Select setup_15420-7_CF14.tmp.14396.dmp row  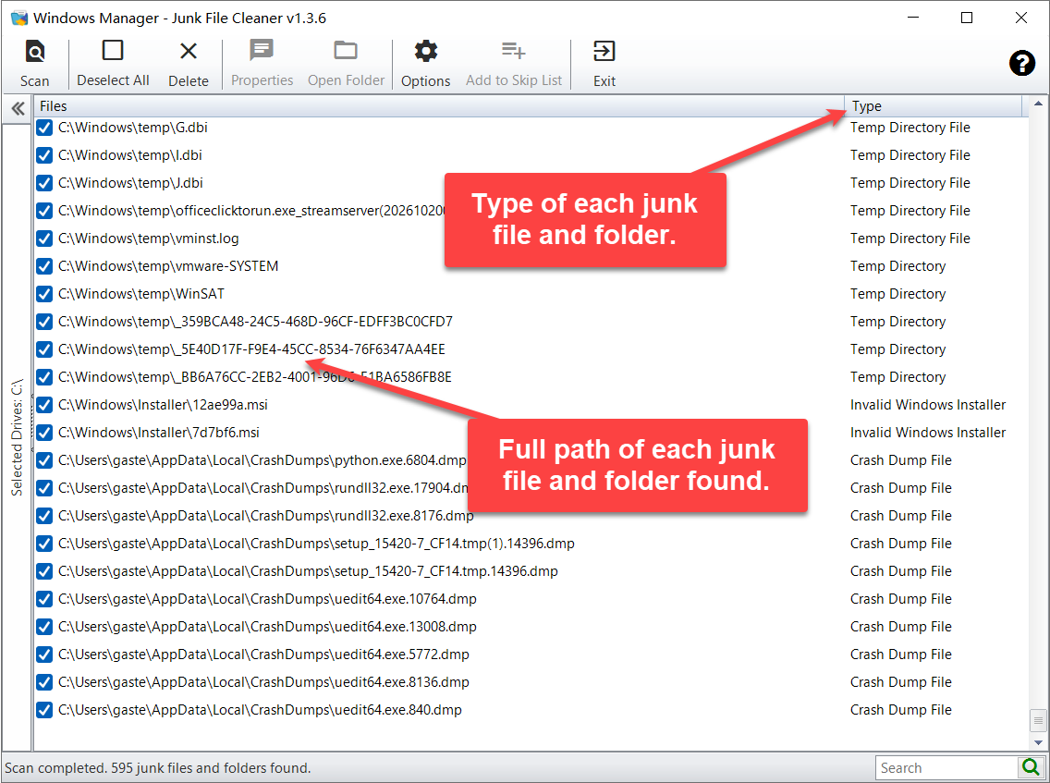[x=531, y=571]
